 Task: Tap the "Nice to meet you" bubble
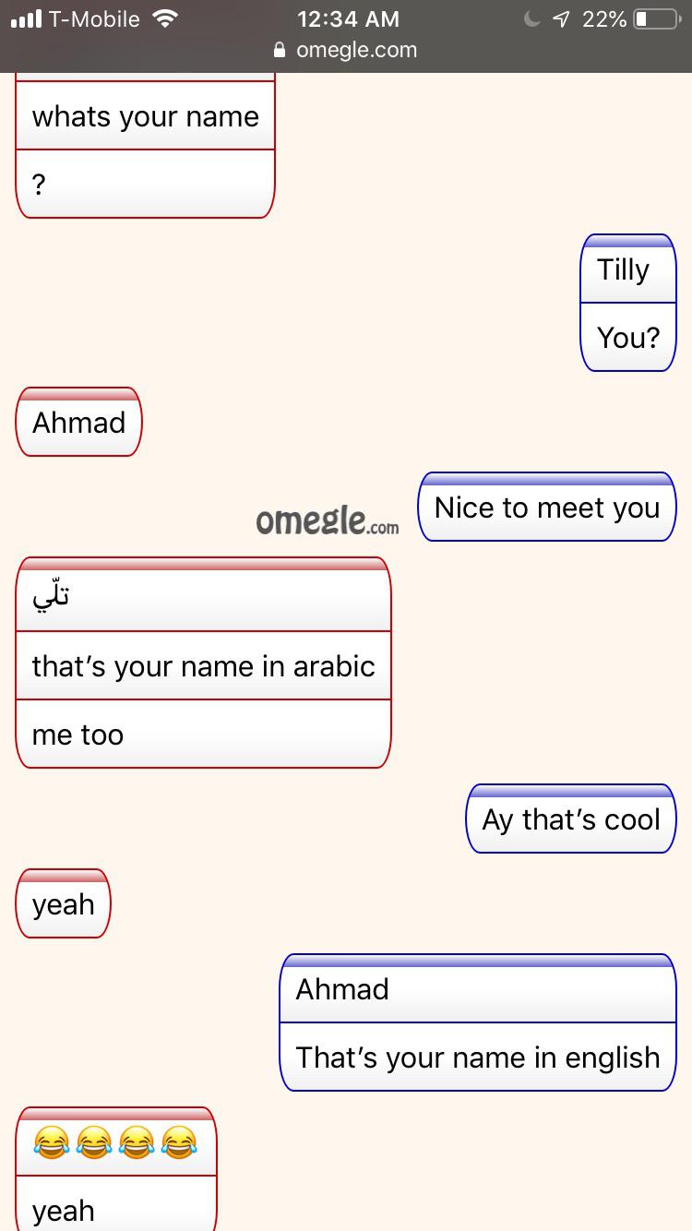click(x=546, y=508)
